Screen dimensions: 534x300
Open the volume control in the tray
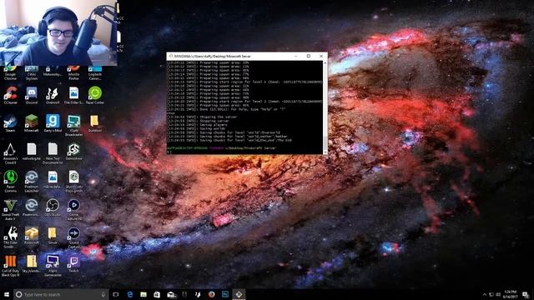(498, 294)
